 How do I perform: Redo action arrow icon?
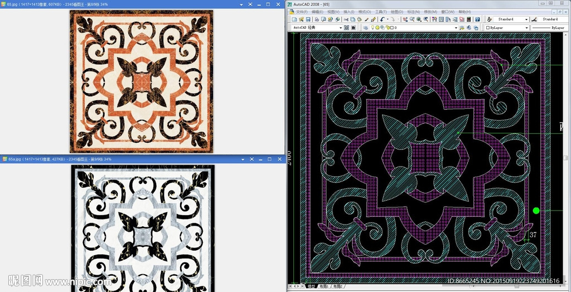[x=393, y=20]
